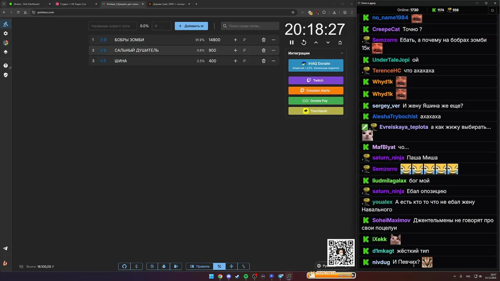Switch to Дориан Грей, 2009 tab

169,4
